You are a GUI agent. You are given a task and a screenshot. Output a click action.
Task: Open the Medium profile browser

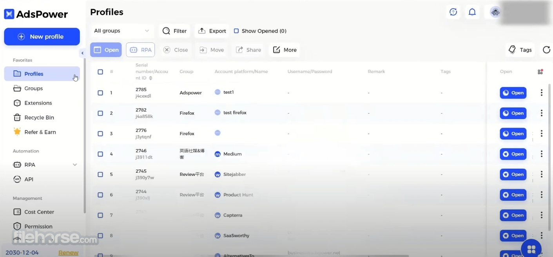coord(513,154)
